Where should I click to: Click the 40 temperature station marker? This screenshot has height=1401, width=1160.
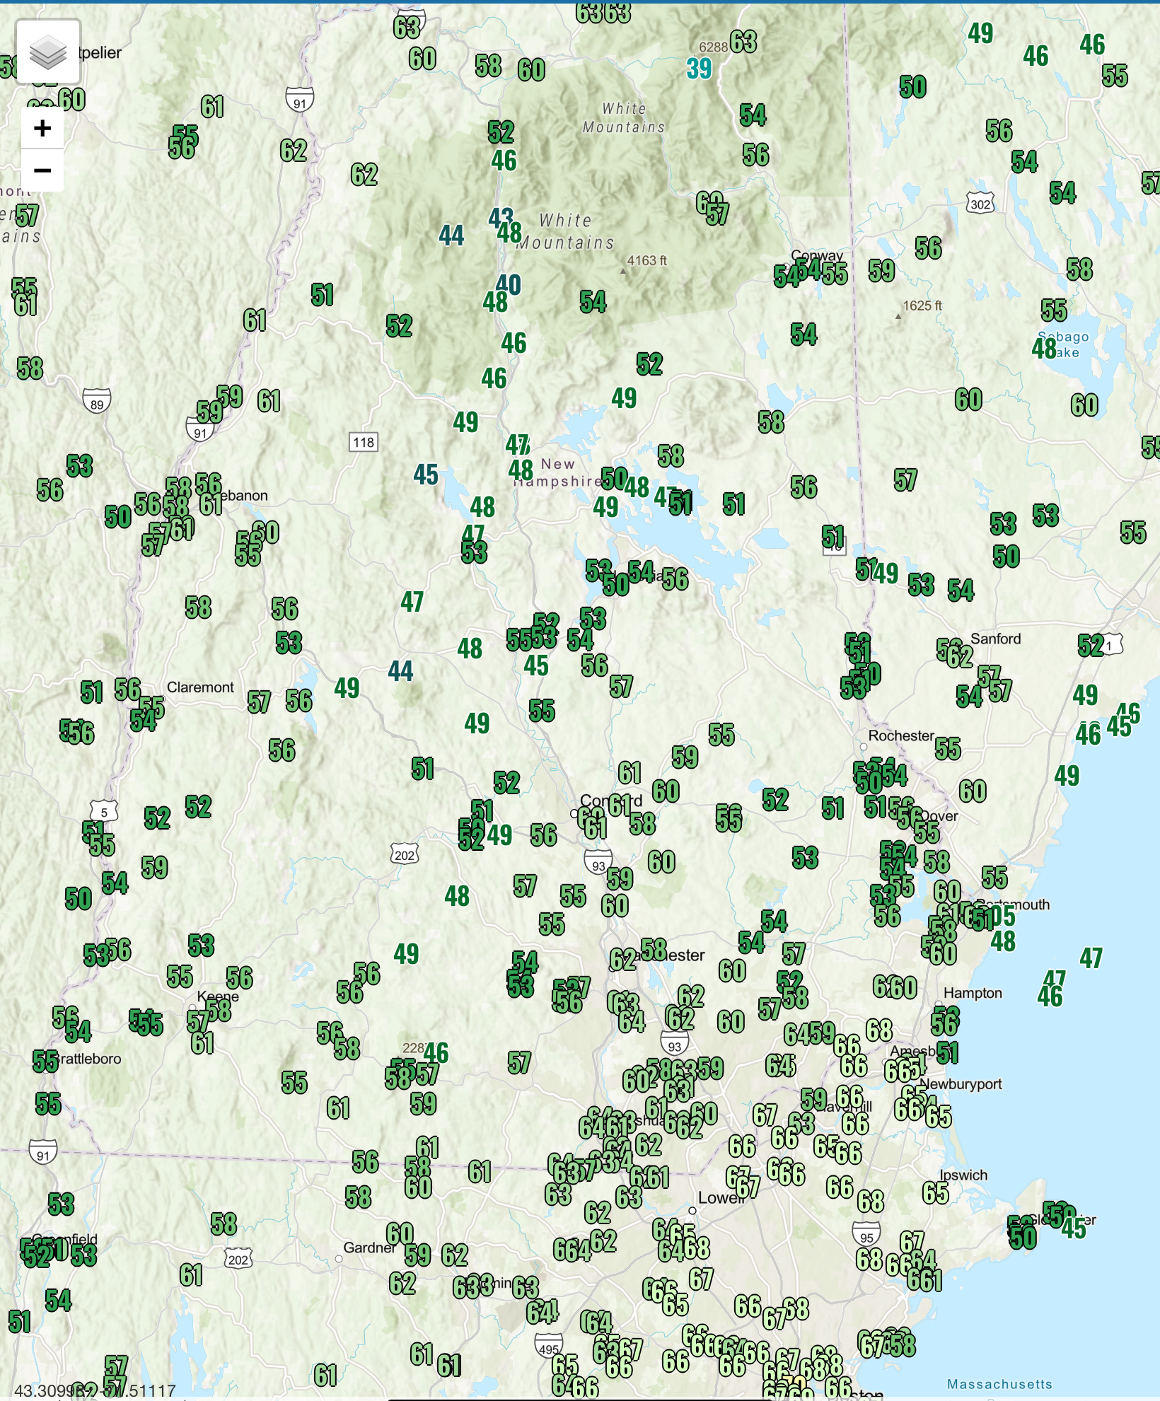[x=508, y=285]
